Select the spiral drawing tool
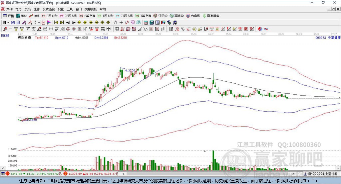 (x=34, y=29)
